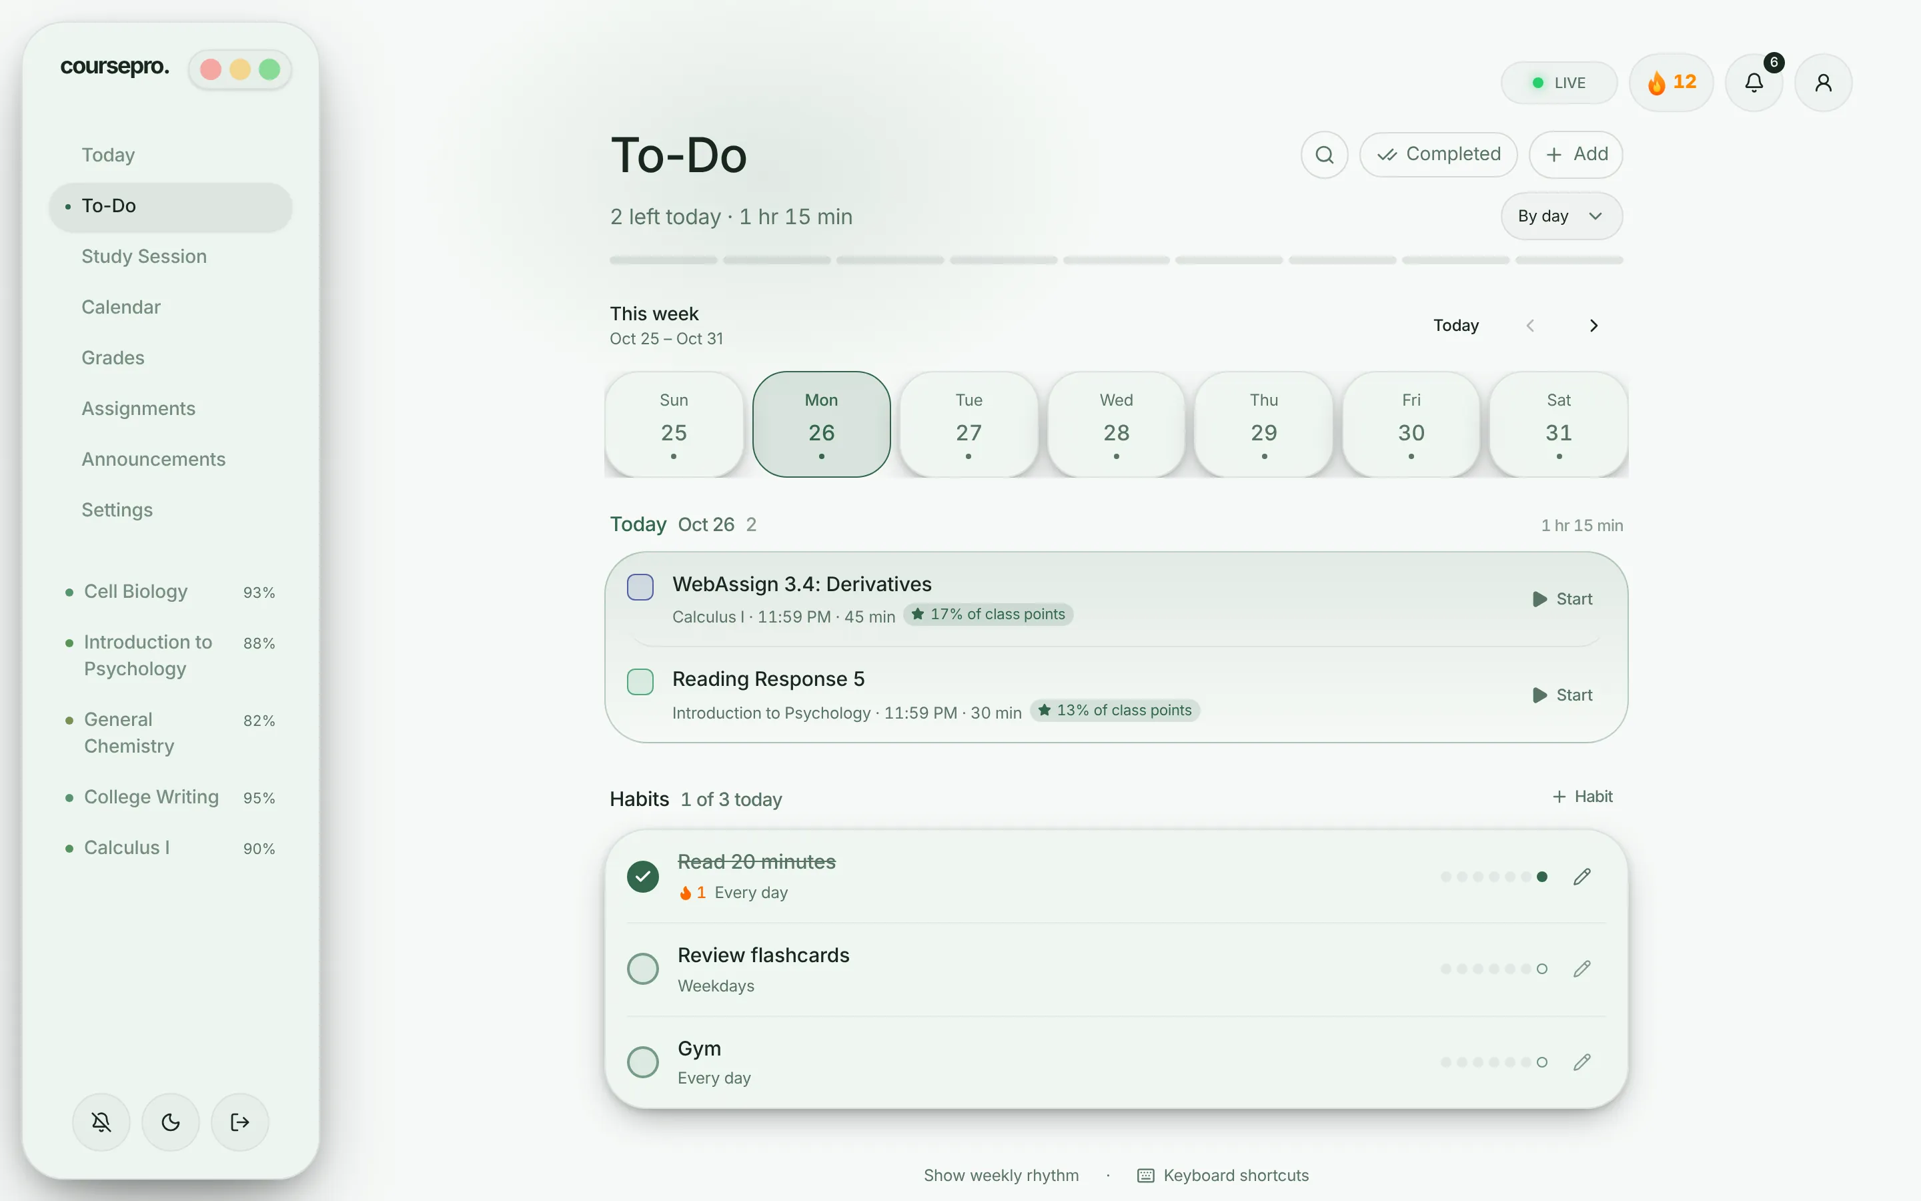Start the Reading Response 5 task
The height and width of the screenshot is (1201, 1921).
click(1562, 695)
